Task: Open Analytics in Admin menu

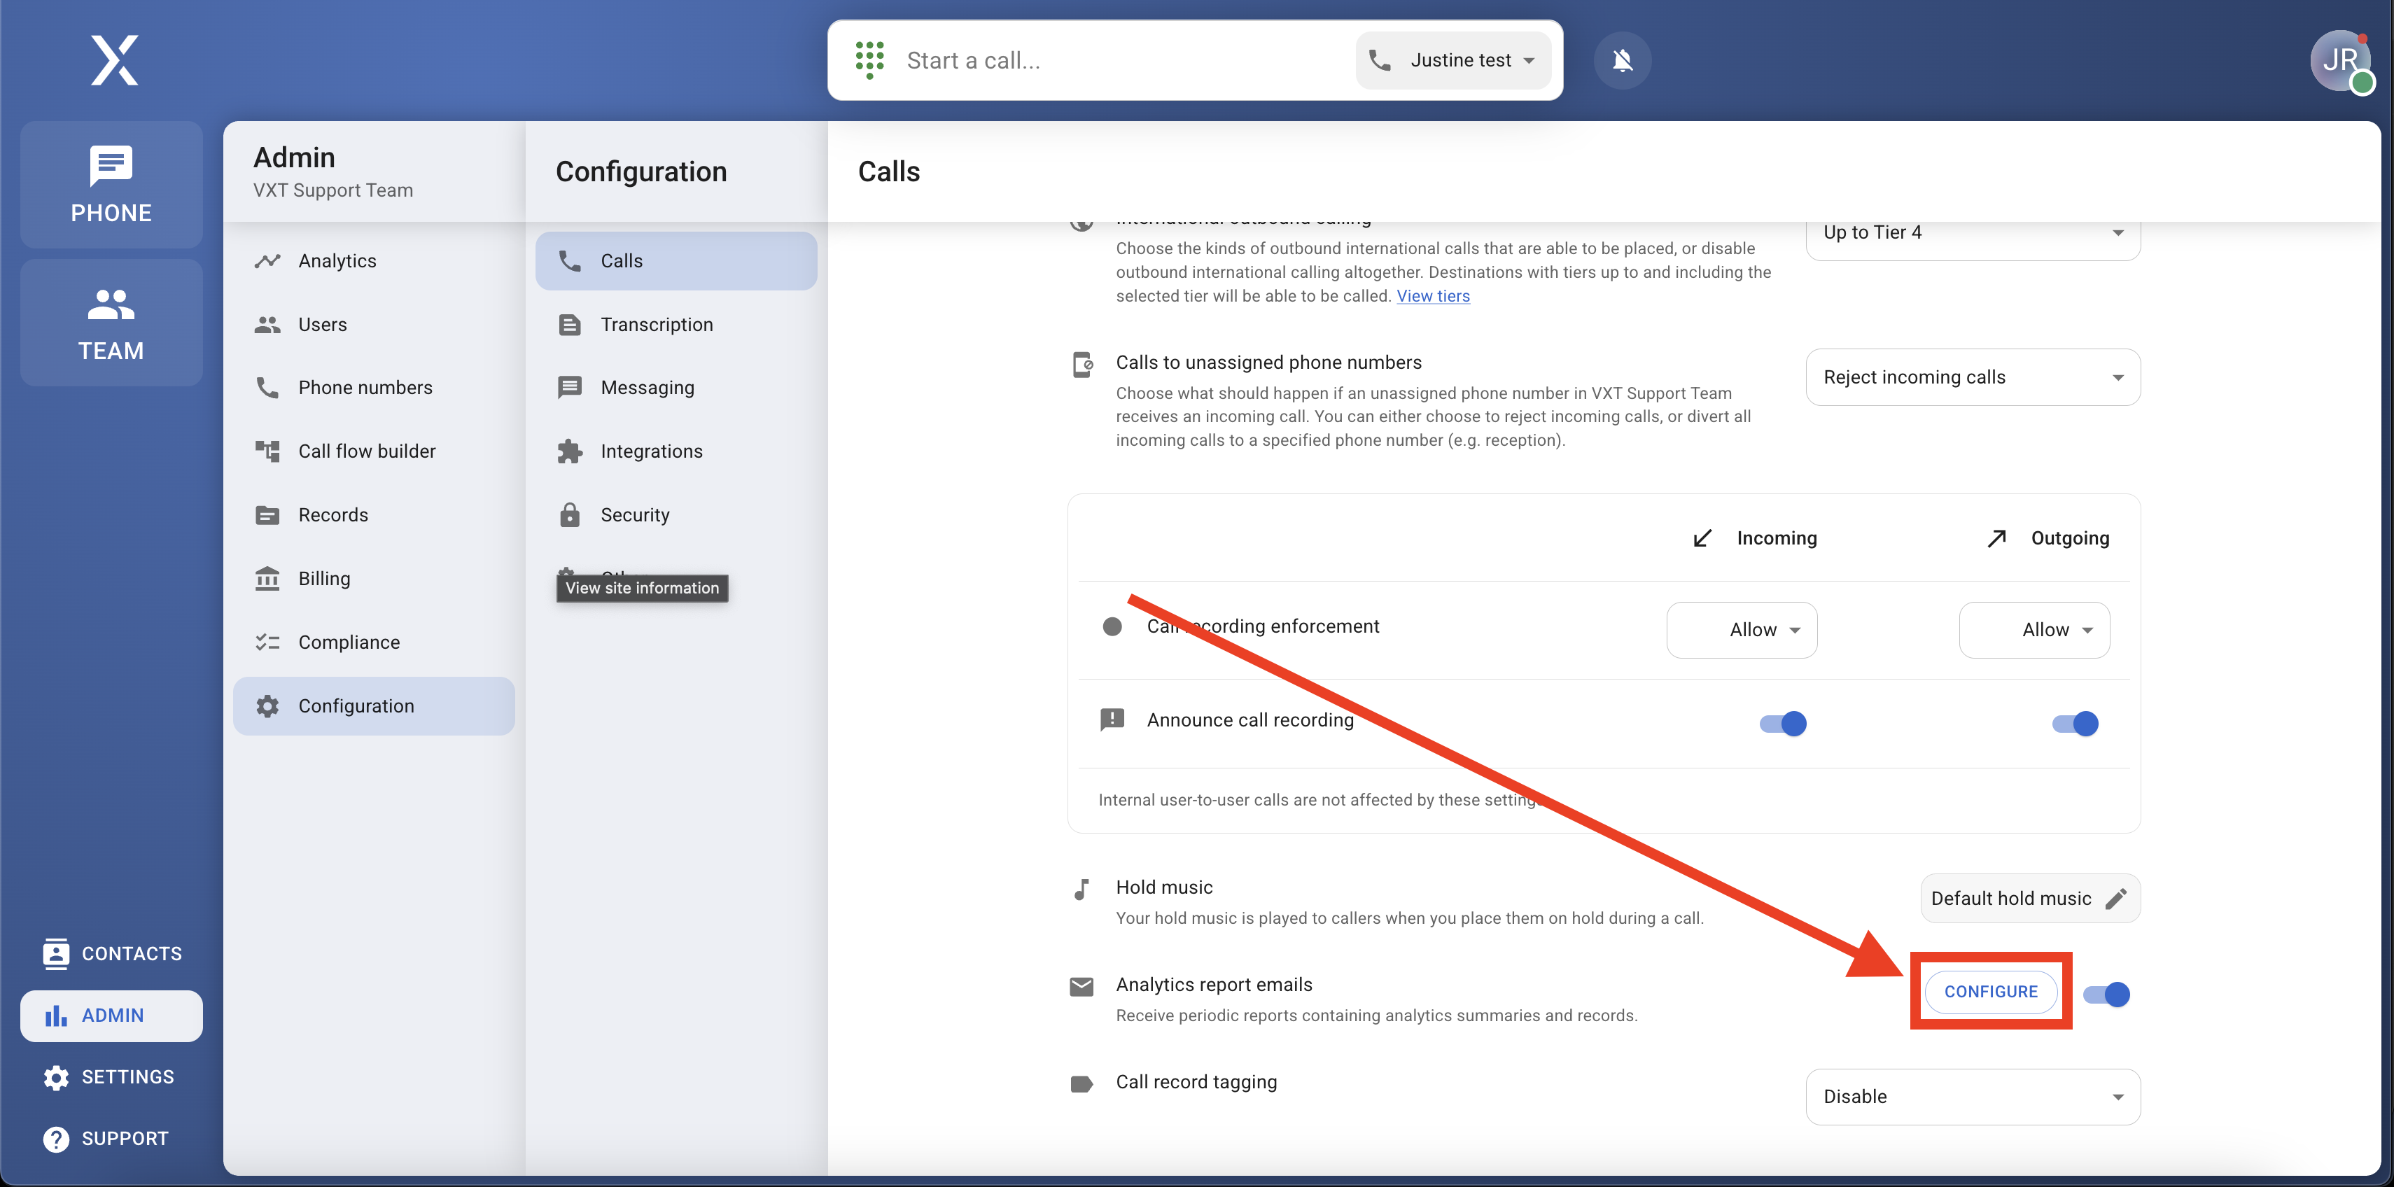Action: pyautogui.click(x=374, y=261)
